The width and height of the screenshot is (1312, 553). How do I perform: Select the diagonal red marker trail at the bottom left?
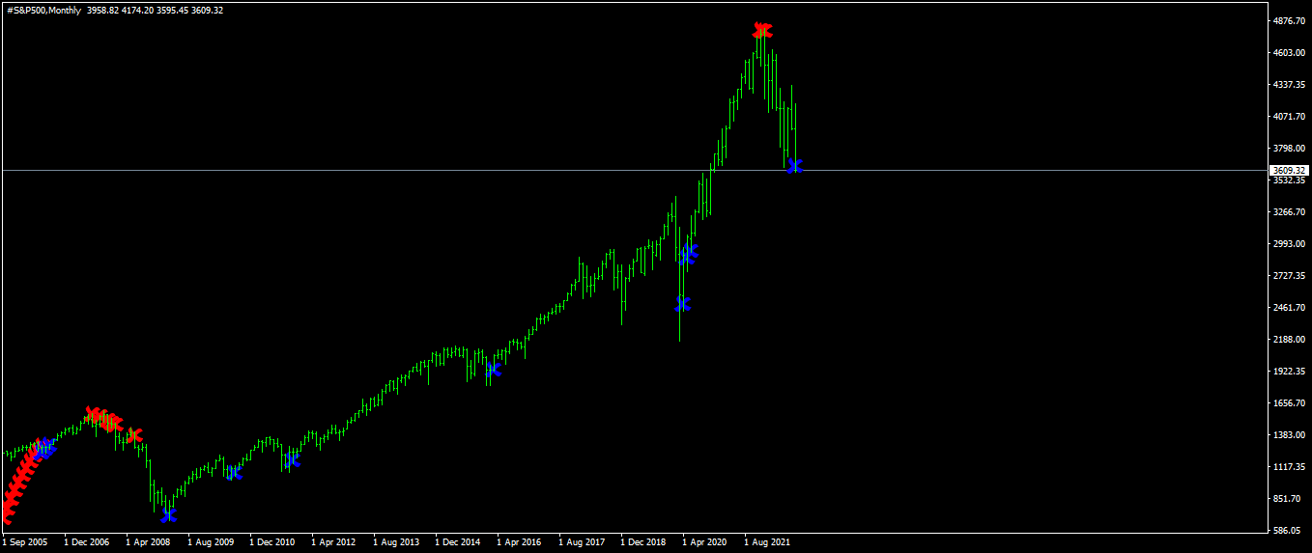pos(21,483)
